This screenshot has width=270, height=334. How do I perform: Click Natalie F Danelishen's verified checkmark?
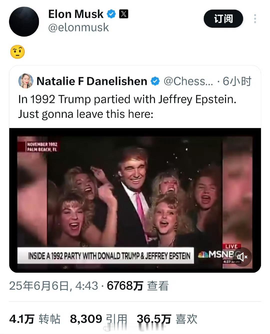155,81
